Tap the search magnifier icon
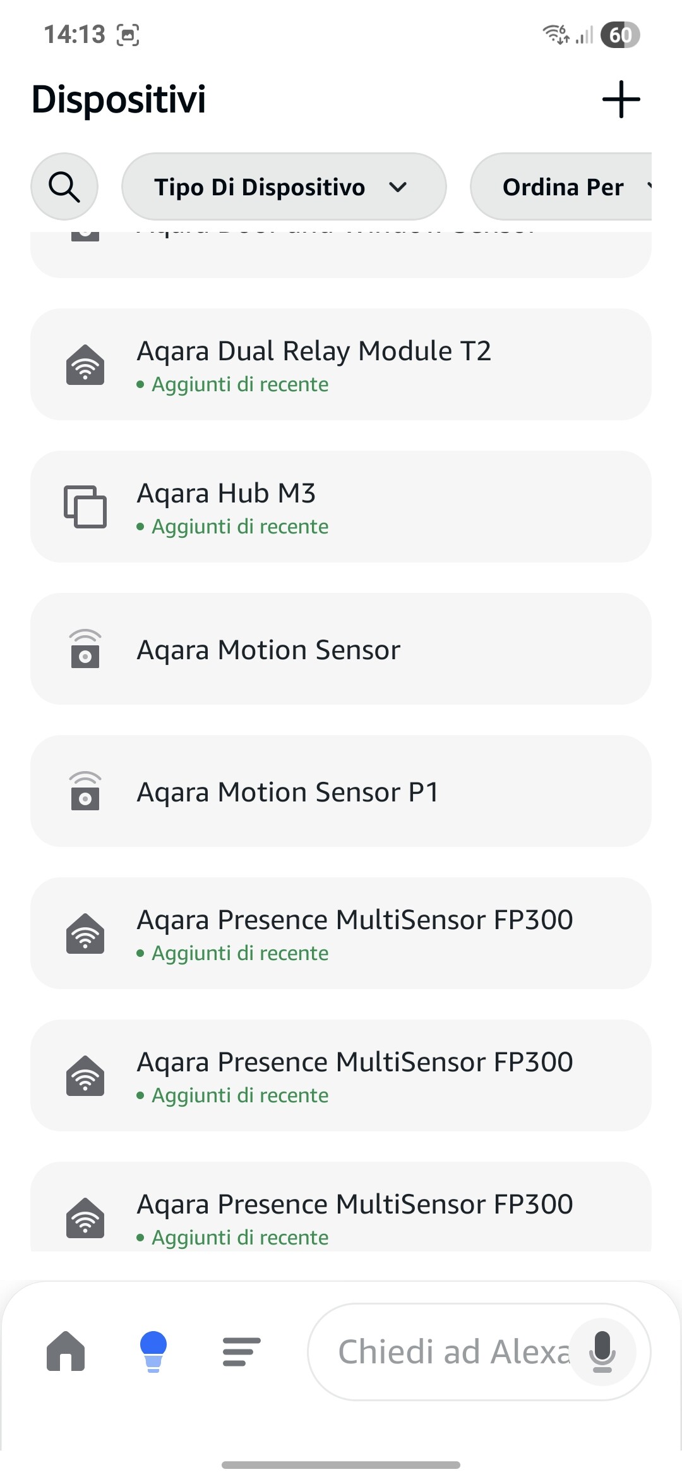Viewport: 682px width, 1479px height. coord(64,187)
